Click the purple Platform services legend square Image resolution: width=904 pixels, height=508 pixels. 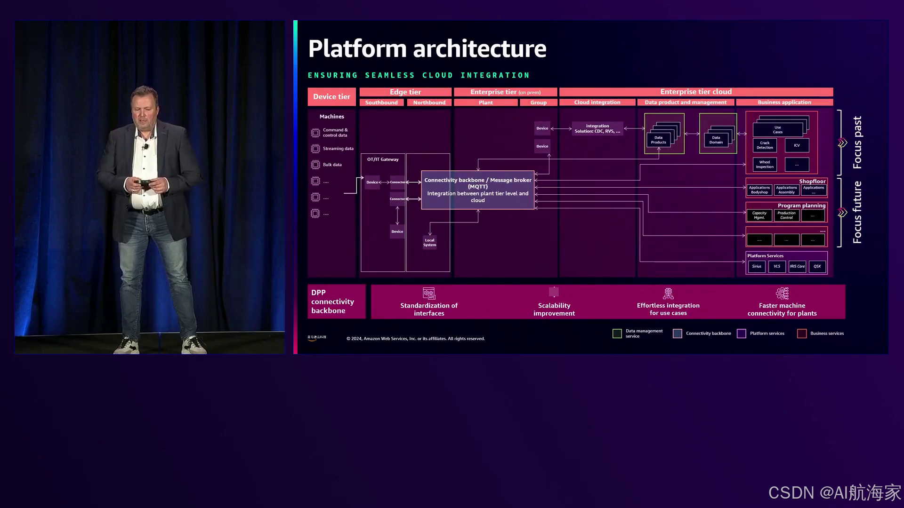pos(742,333)
